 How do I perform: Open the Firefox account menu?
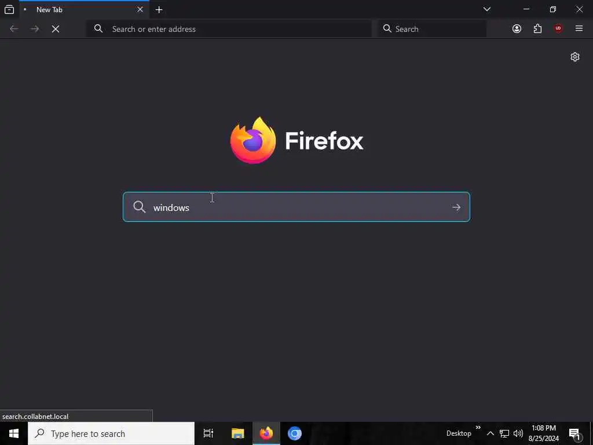(x=517, y=29)
